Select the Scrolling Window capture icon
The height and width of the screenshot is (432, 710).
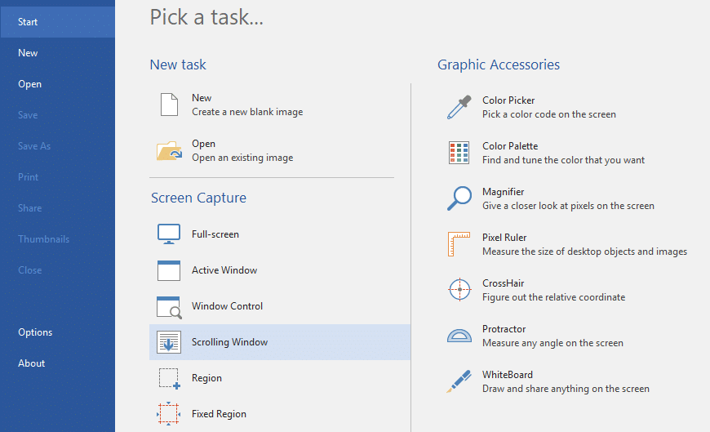click(169, 342)
